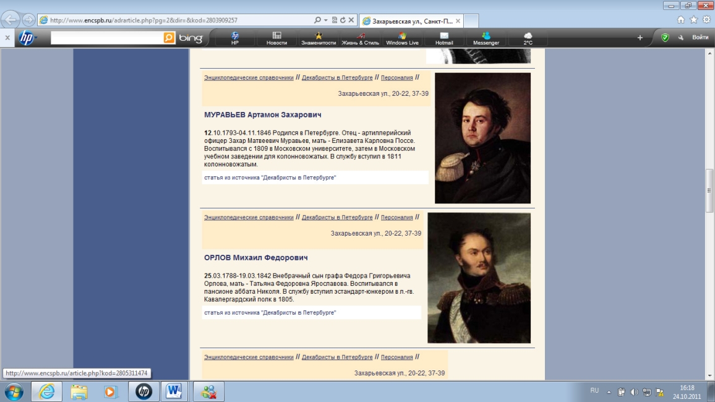Image resolution: width=715 pixels, height=402 pixels.
Task: Open the МУРАВЬЕВ Артамон Захарович article
Action: (x=263, y=115)
